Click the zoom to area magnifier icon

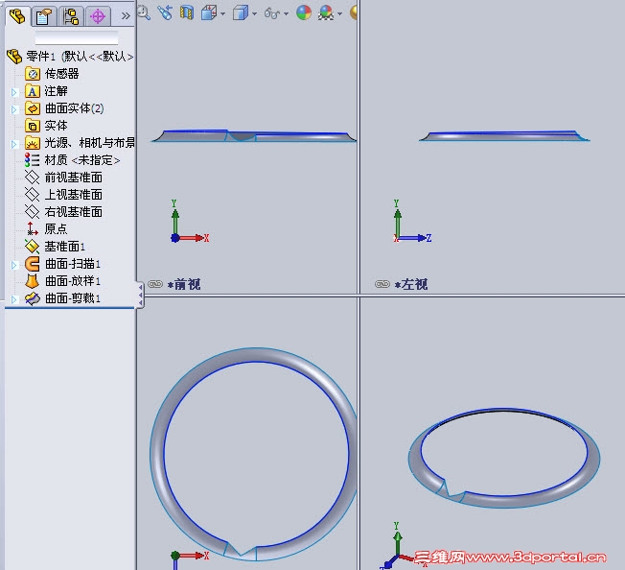click(144, 12)
